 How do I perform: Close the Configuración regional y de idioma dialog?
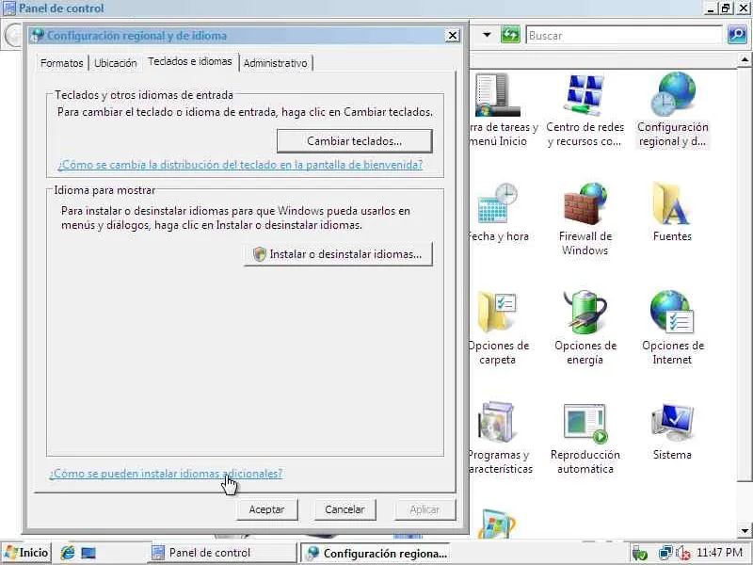(453, 36)
